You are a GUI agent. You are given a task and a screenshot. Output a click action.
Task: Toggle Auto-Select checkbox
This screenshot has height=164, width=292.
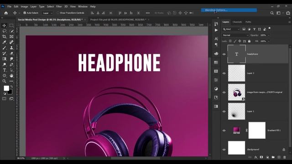(x=25, y=13)
